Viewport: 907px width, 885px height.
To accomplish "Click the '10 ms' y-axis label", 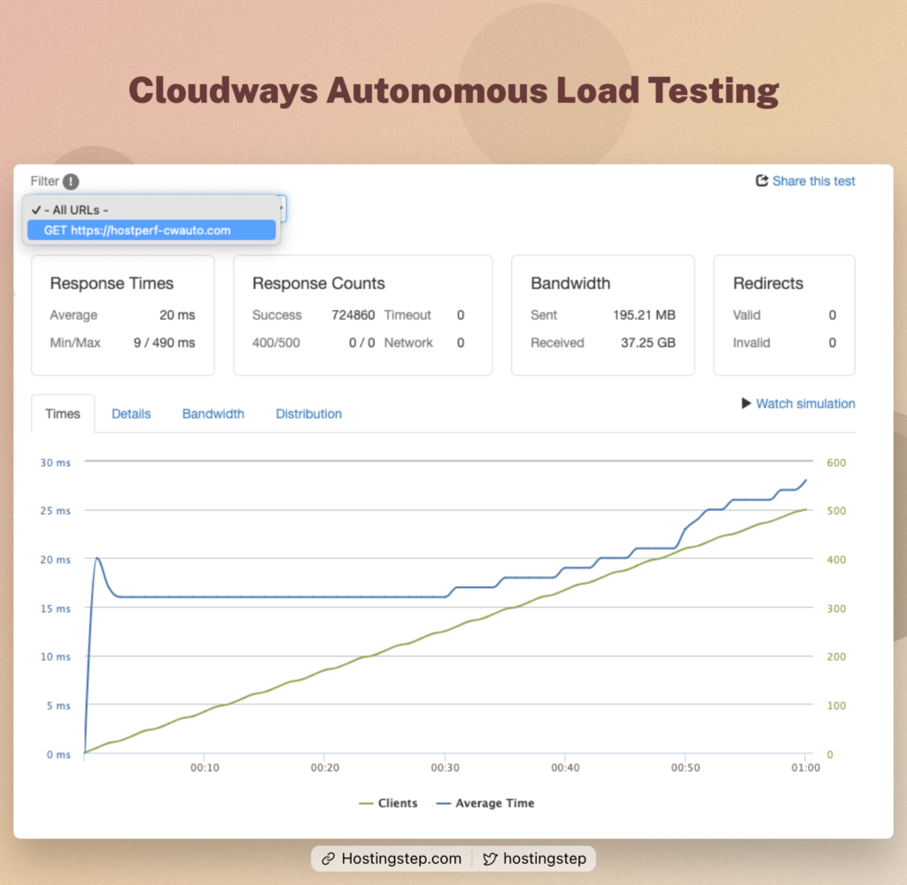I will click(55, 656).
